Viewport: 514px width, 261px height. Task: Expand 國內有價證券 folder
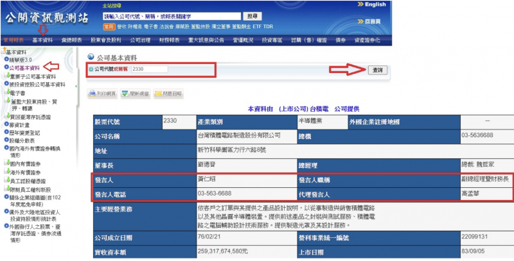click(8, 163)
